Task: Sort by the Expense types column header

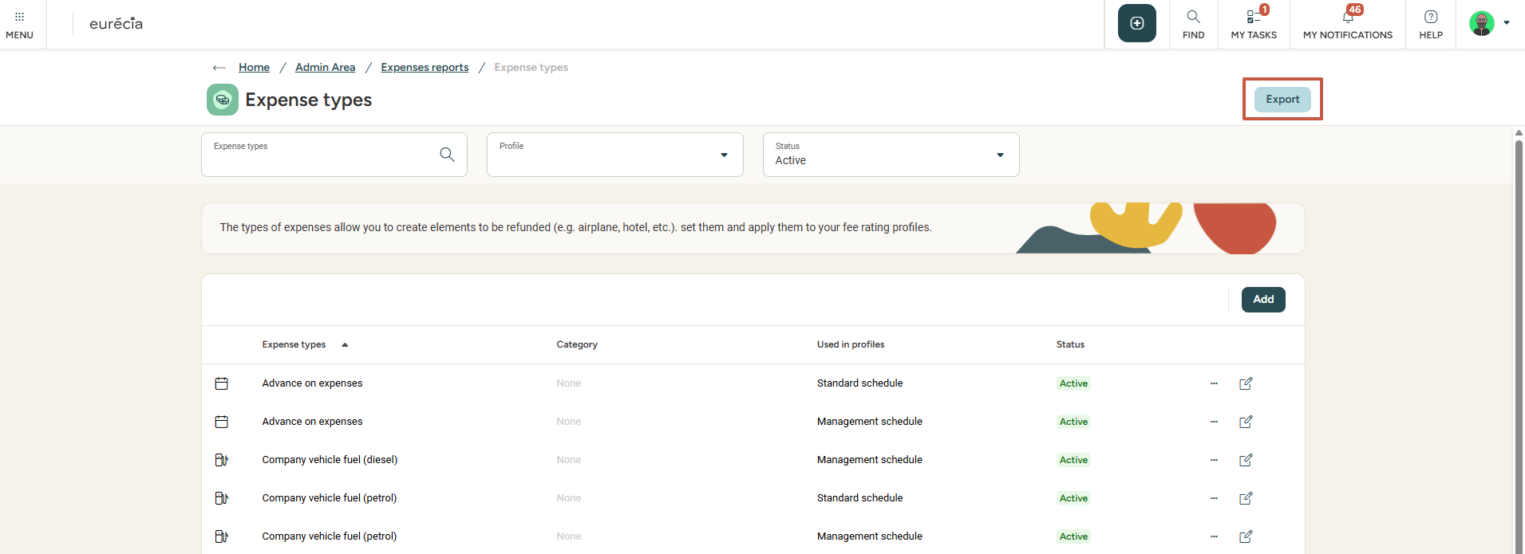Action: [x=294, y=344]
